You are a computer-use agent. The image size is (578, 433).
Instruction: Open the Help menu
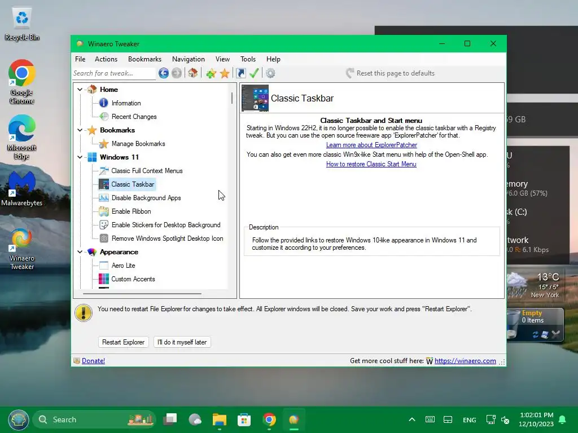[x=273, y=59]
